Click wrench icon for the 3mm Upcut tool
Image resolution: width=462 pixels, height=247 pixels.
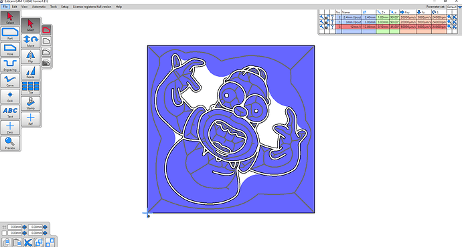(321, 22)
